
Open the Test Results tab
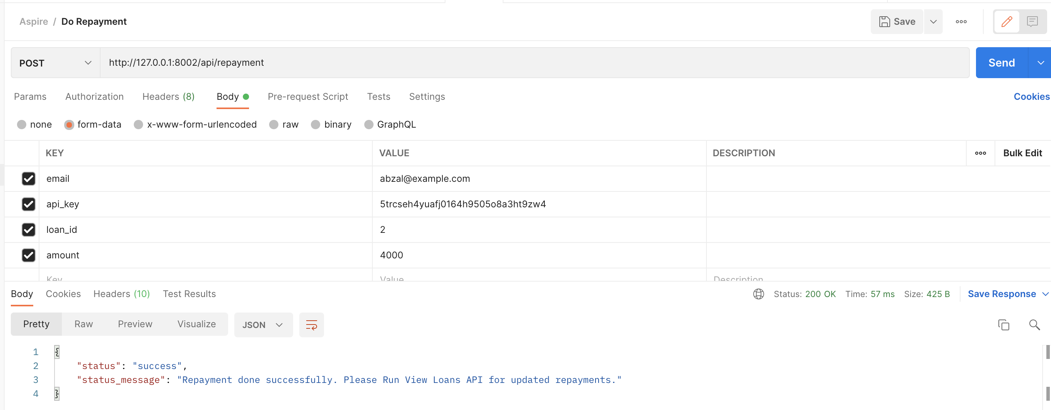point(189,294)
